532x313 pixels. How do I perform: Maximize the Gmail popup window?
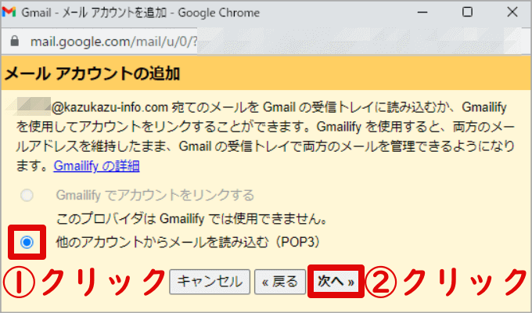(x=468, y=13)
